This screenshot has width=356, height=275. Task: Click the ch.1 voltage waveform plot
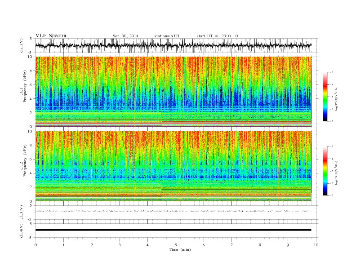(177, 45)
